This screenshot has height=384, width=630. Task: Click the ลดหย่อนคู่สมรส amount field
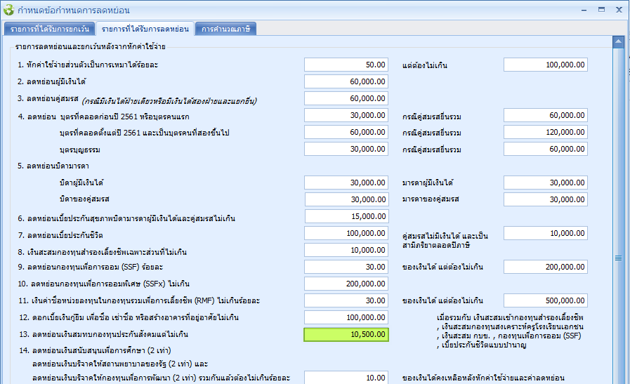coord(346,98)
